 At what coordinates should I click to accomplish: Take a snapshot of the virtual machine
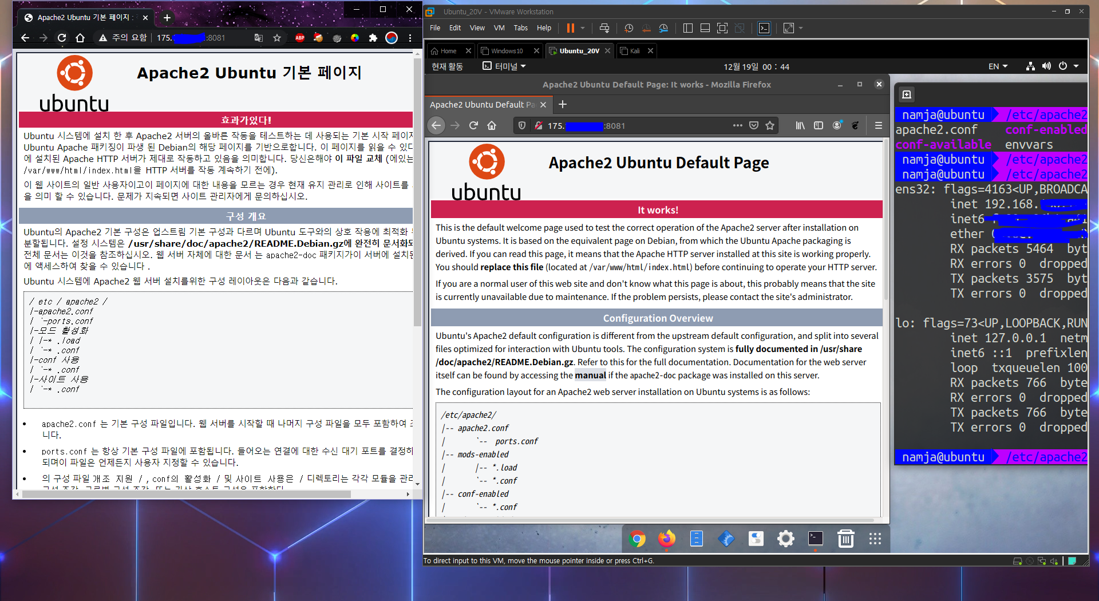628,28
